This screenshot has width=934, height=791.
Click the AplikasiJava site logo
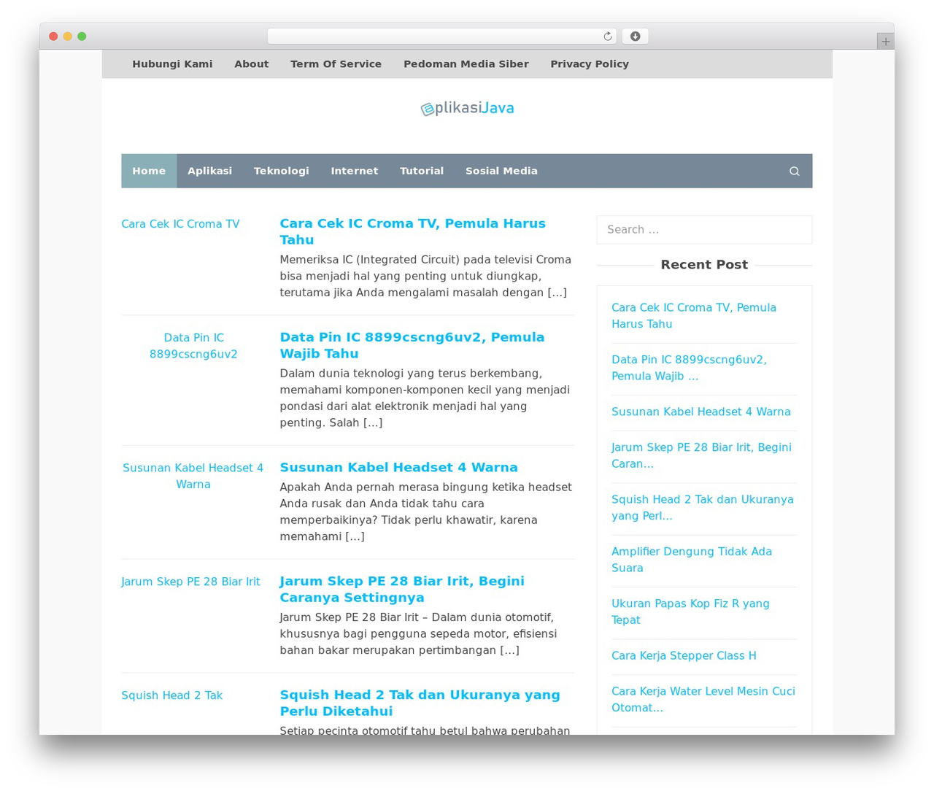click(467, 109)
